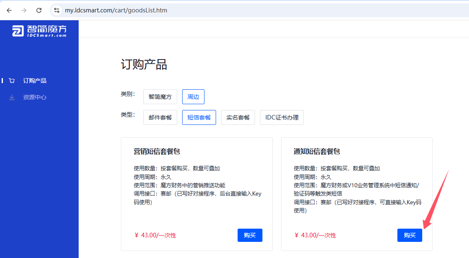The image size is (469, 258).
Task: Buy the 通知短信套餐包
Action: [x=409, y=235]
